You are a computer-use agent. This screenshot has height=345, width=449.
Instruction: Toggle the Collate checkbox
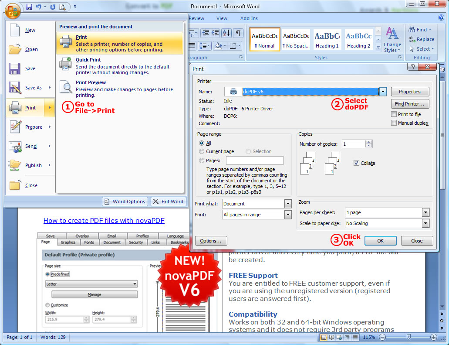pyautogui.click(x=356, y=163)
